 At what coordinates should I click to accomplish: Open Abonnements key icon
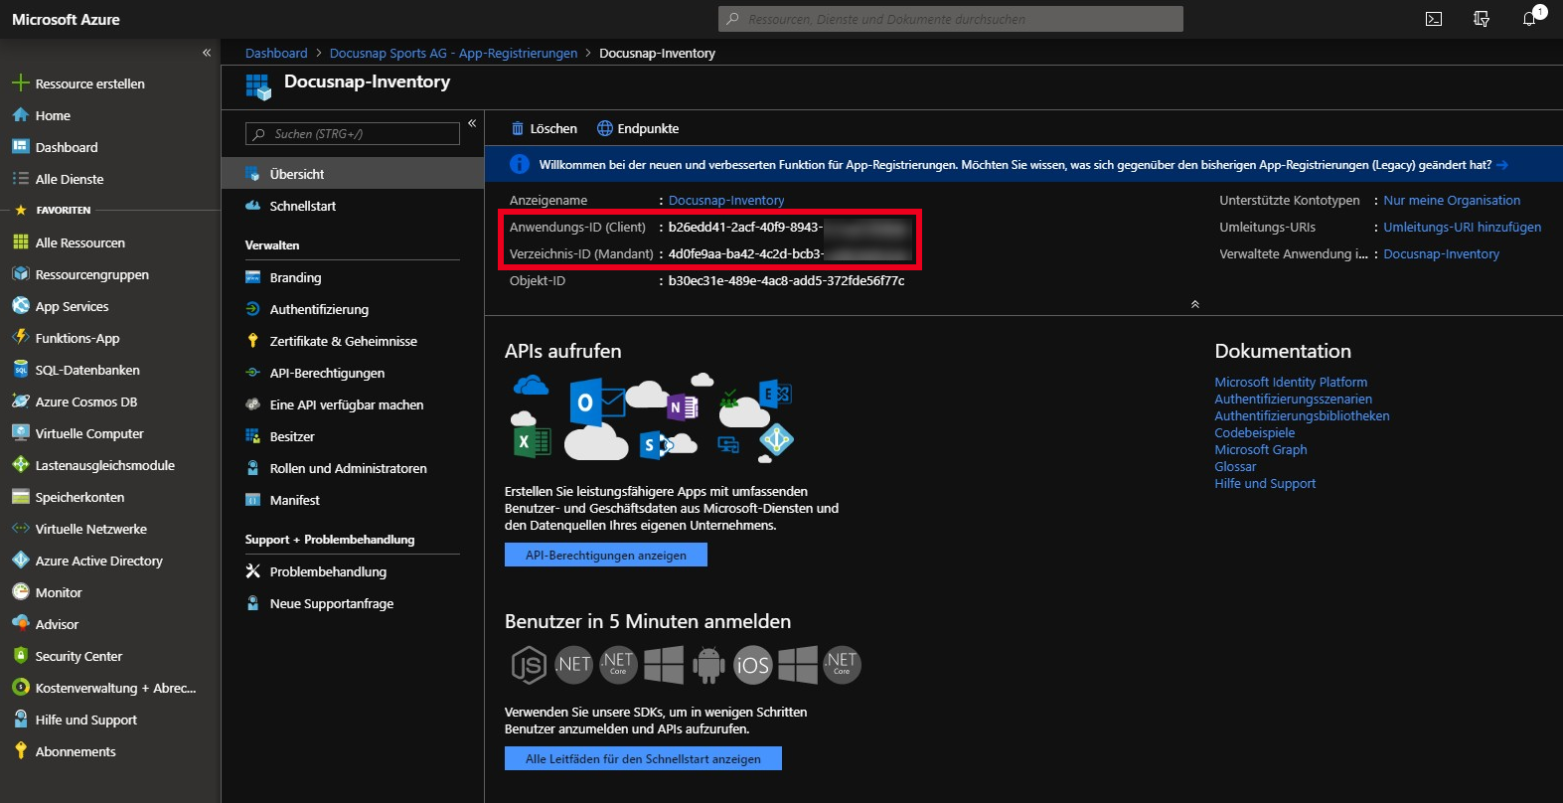click(20, 751)
